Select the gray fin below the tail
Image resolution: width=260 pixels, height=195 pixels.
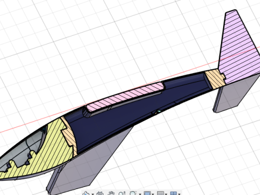(x=235, y=94)
